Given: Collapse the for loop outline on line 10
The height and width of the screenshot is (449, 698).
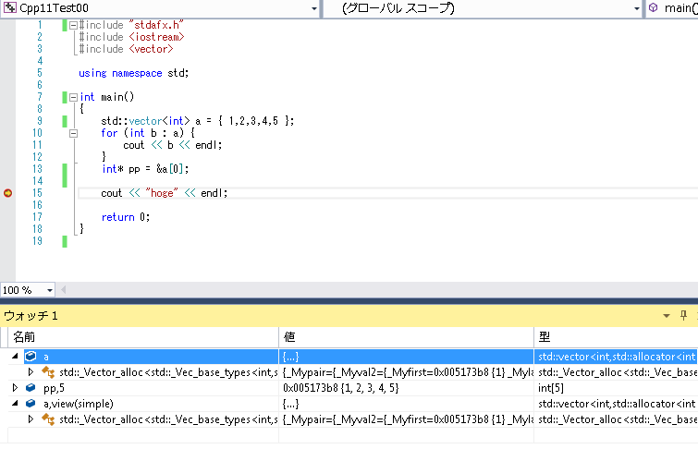Looking at the screenshot, I should pos(74,133).
